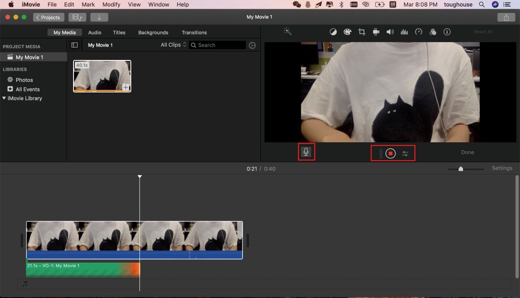Viewport: 520px width, 298px height.
Task: Toggle the media browser filmstrip button
Action: click(77, 17)
